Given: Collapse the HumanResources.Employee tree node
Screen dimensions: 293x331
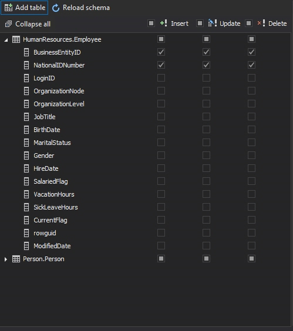Looking at the screenshot, I should (x=6, y=40).
